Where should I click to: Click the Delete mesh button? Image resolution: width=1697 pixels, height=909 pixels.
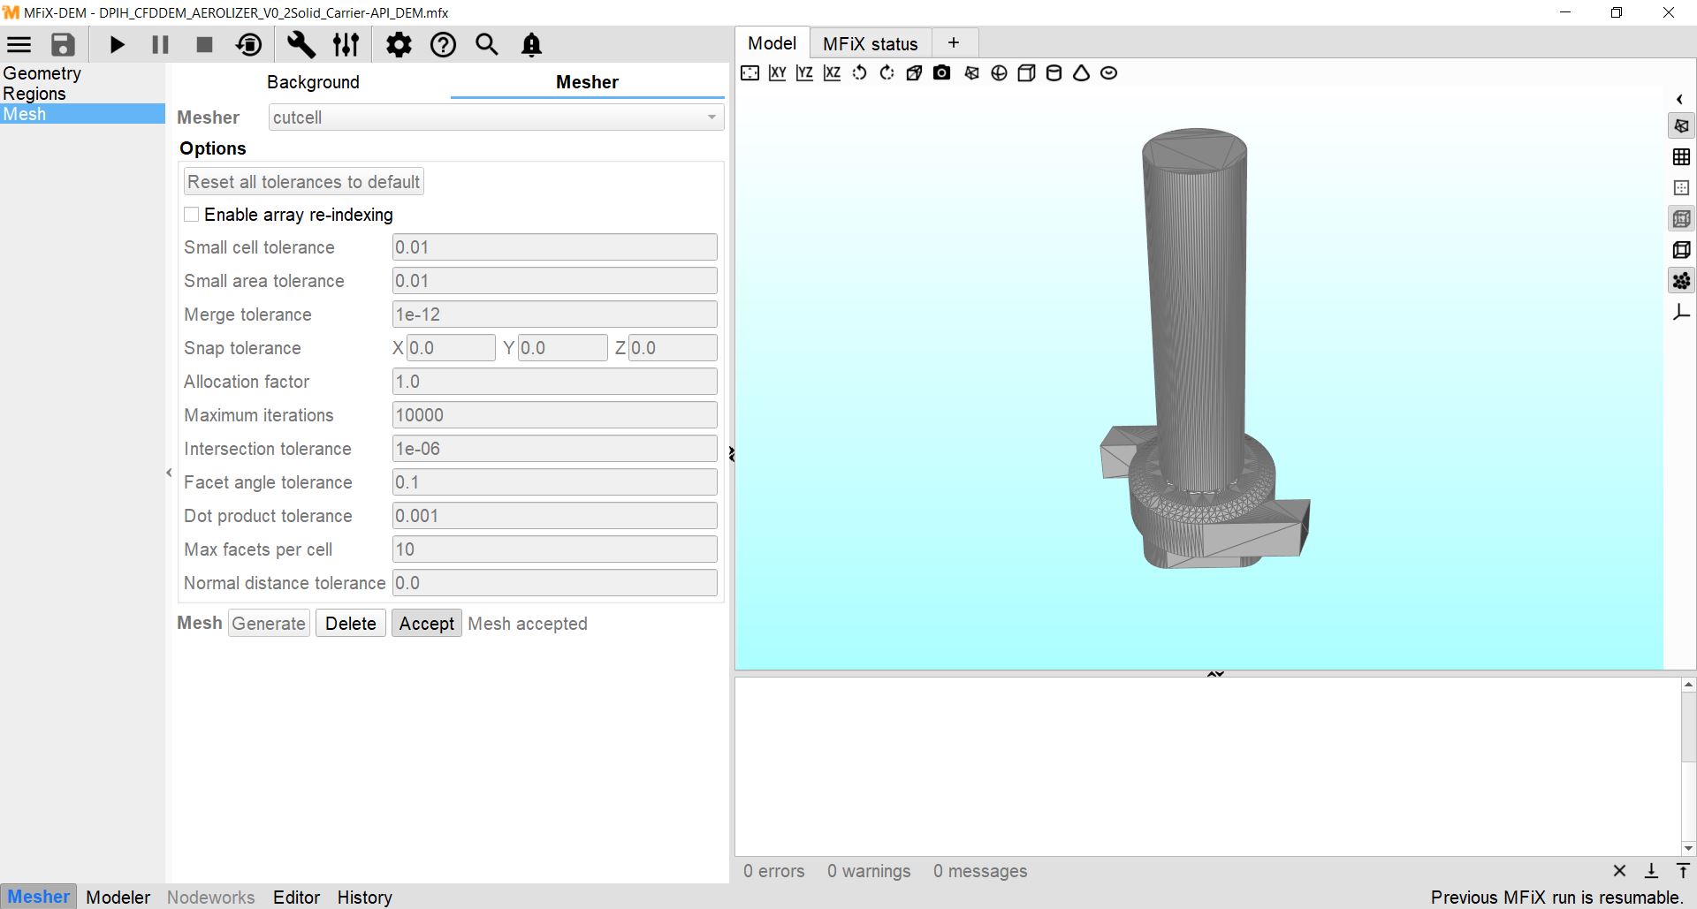(x=350, y=624)
